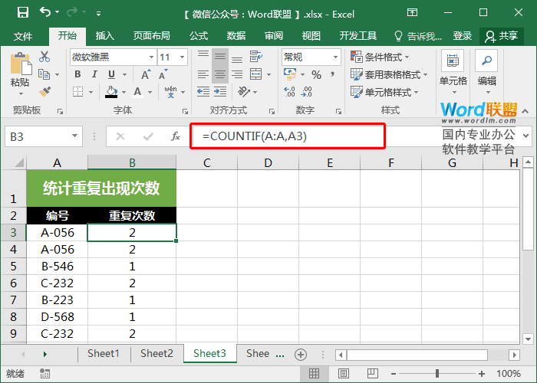
Task: Click the 告诉我 tell me box
Action: pyautogui.click(x=418, y=36)
